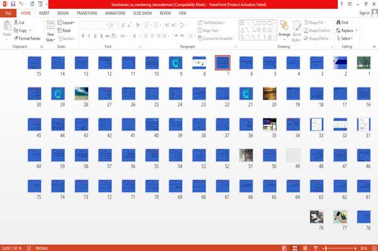
Task: Collapse the ribbon with the arrow
Action: pyautogui.click(x=374, y=47)
